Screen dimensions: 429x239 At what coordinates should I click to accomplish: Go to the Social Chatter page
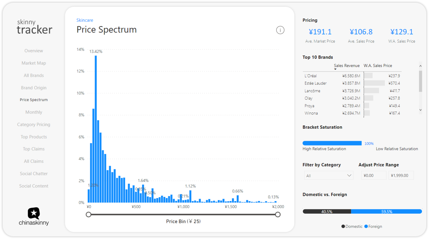pos(34,174)
